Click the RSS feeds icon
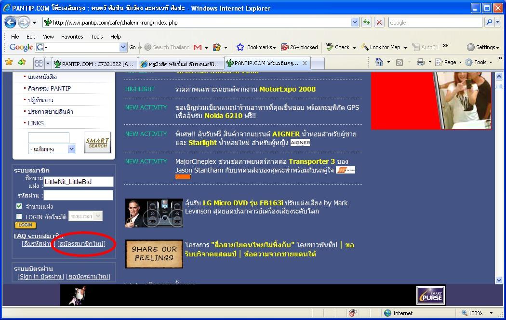The width and height of the screenshot is (506, 320). pyautogui.click(x=399, y=63)
